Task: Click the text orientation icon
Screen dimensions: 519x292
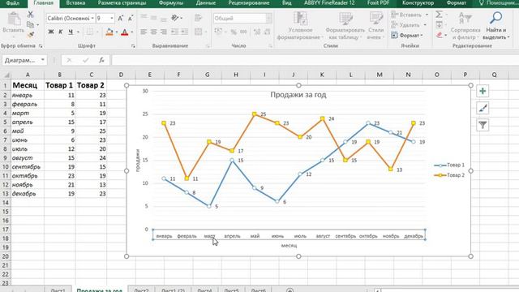Action: click(175, 18)
